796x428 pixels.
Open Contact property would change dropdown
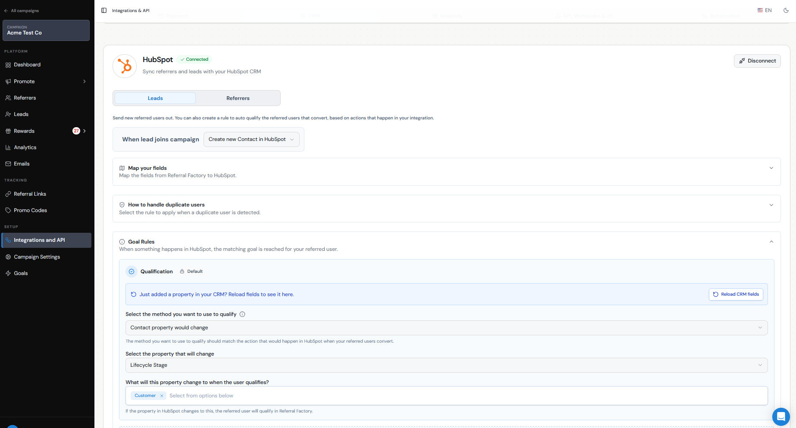click(447, 328)
